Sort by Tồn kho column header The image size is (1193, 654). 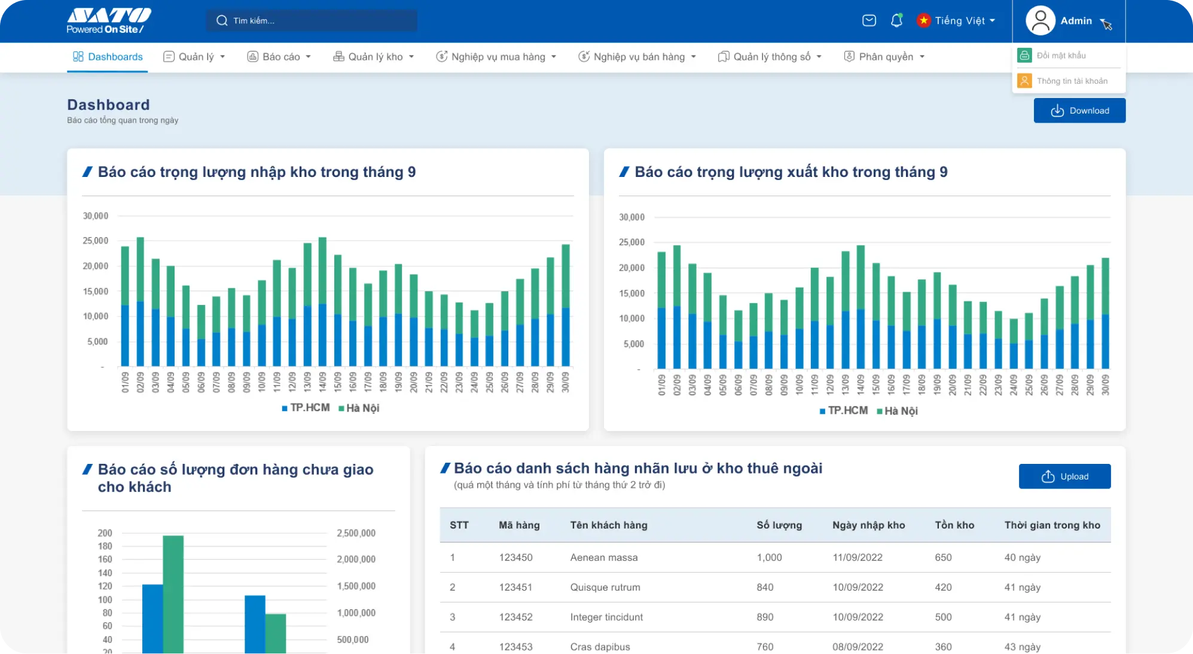[x=954, y=525]
